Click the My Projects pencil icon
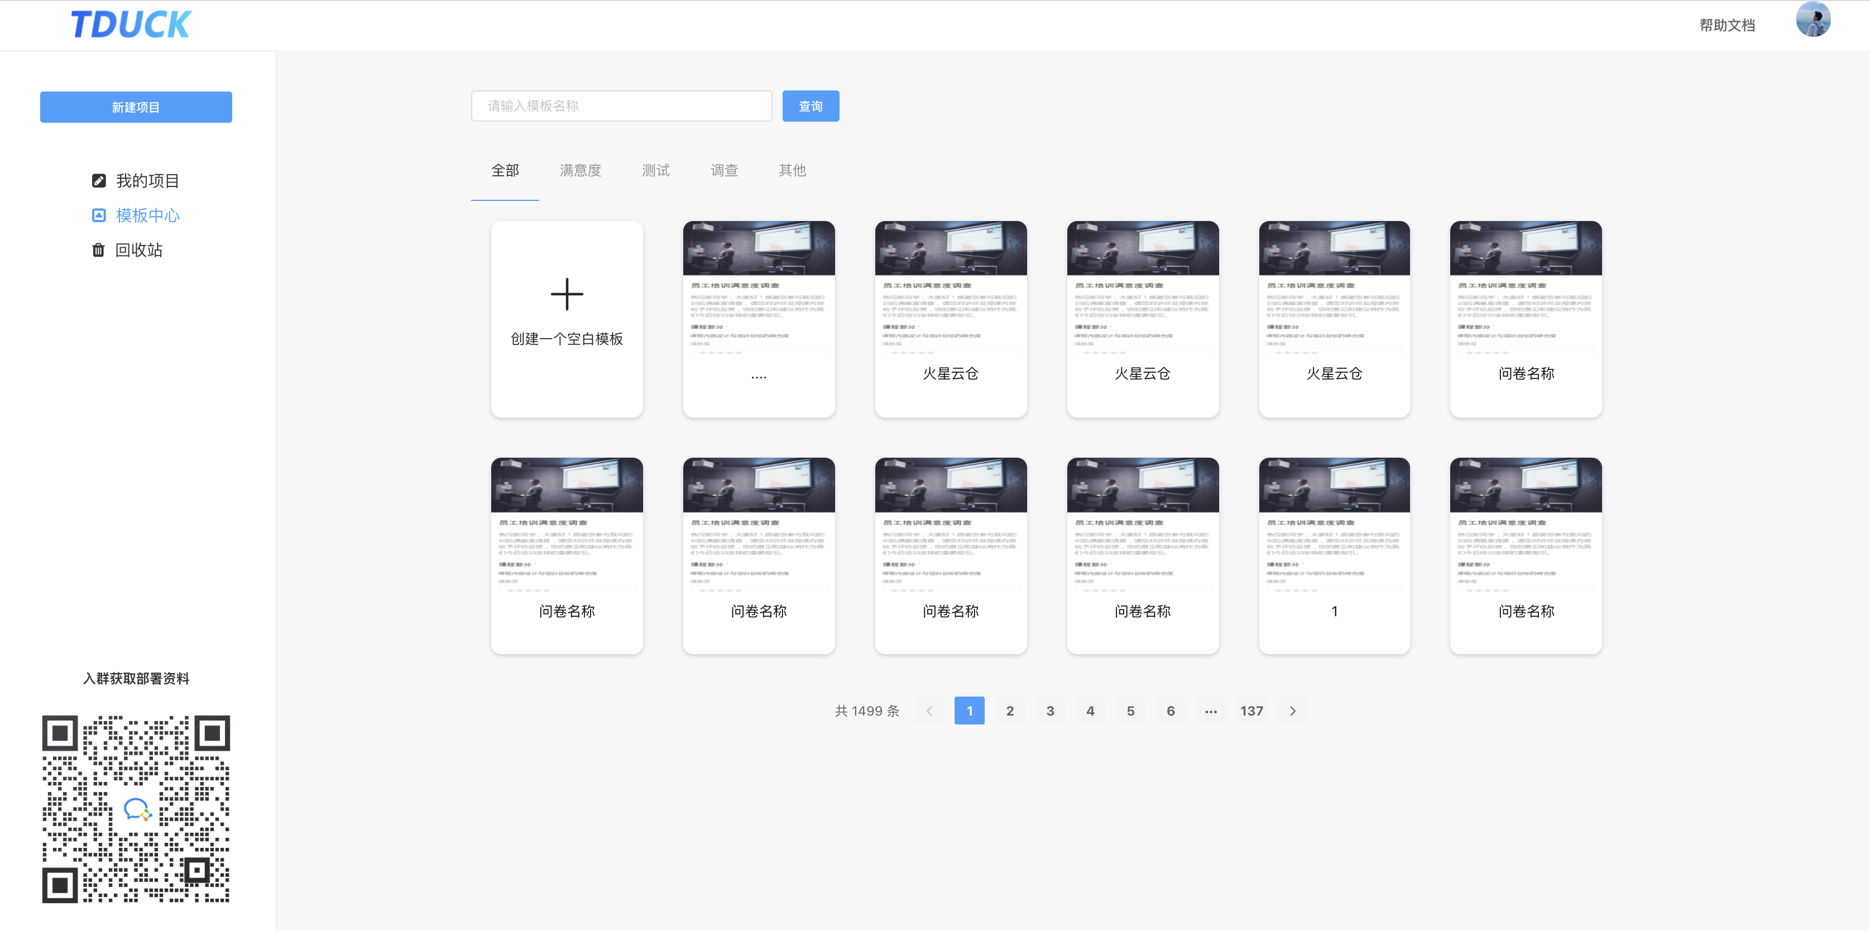The image size is (1870, 931). (x=99, y=181)
